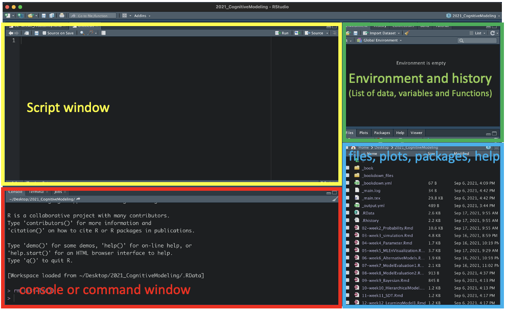507x311 pixels.
Task: Expand the Global Environment dropdown
Action: click(x=380, y=40)
